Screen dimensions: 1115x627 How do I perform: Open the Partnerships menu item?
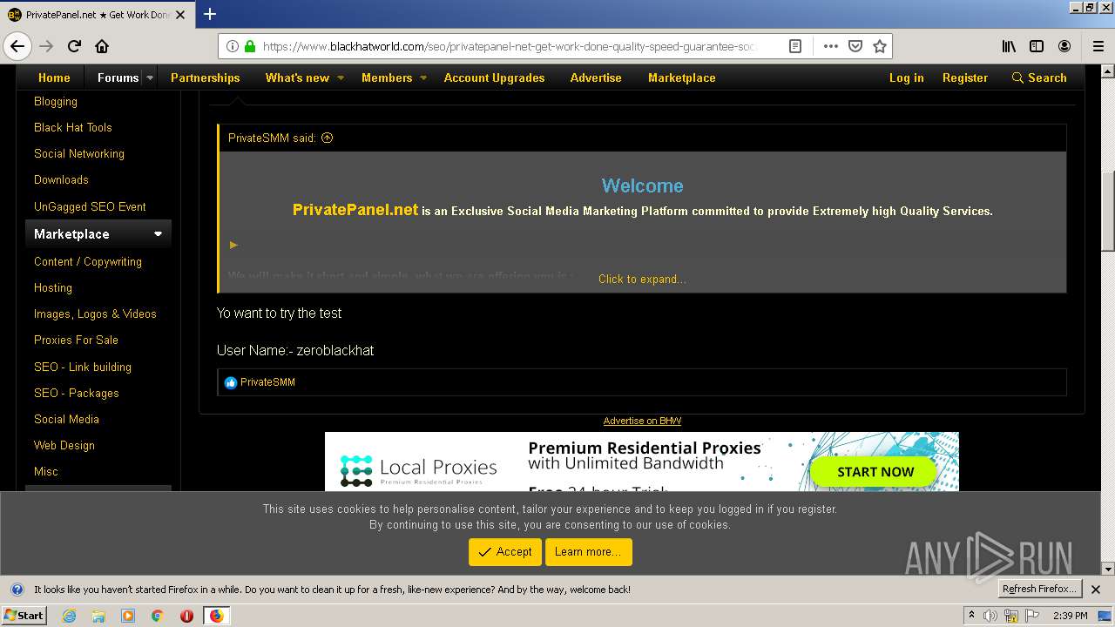click(x=205, y=78)
